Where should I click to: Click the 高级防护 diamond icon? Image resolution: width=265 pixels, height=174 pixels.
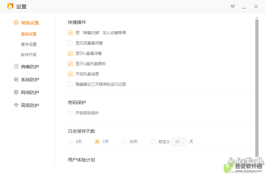16,105
